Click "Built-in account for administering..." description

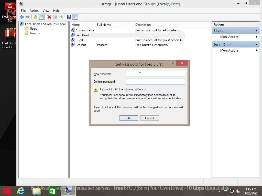click(159, 30)
